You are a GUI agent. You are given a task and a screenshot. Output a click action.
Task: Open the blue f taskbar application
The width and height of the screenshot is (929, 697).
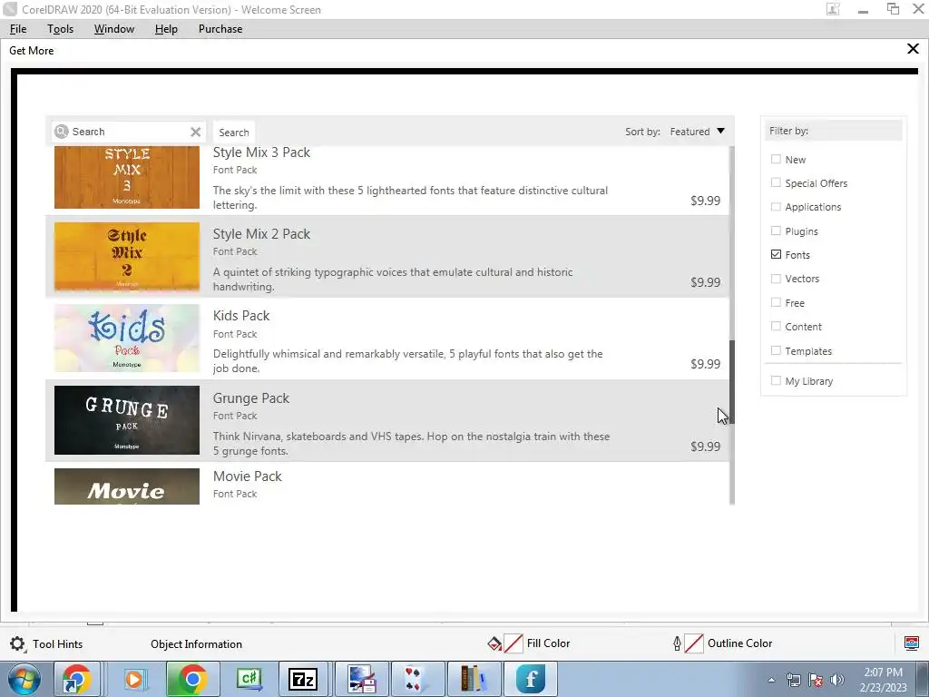(x=531, y=679)
